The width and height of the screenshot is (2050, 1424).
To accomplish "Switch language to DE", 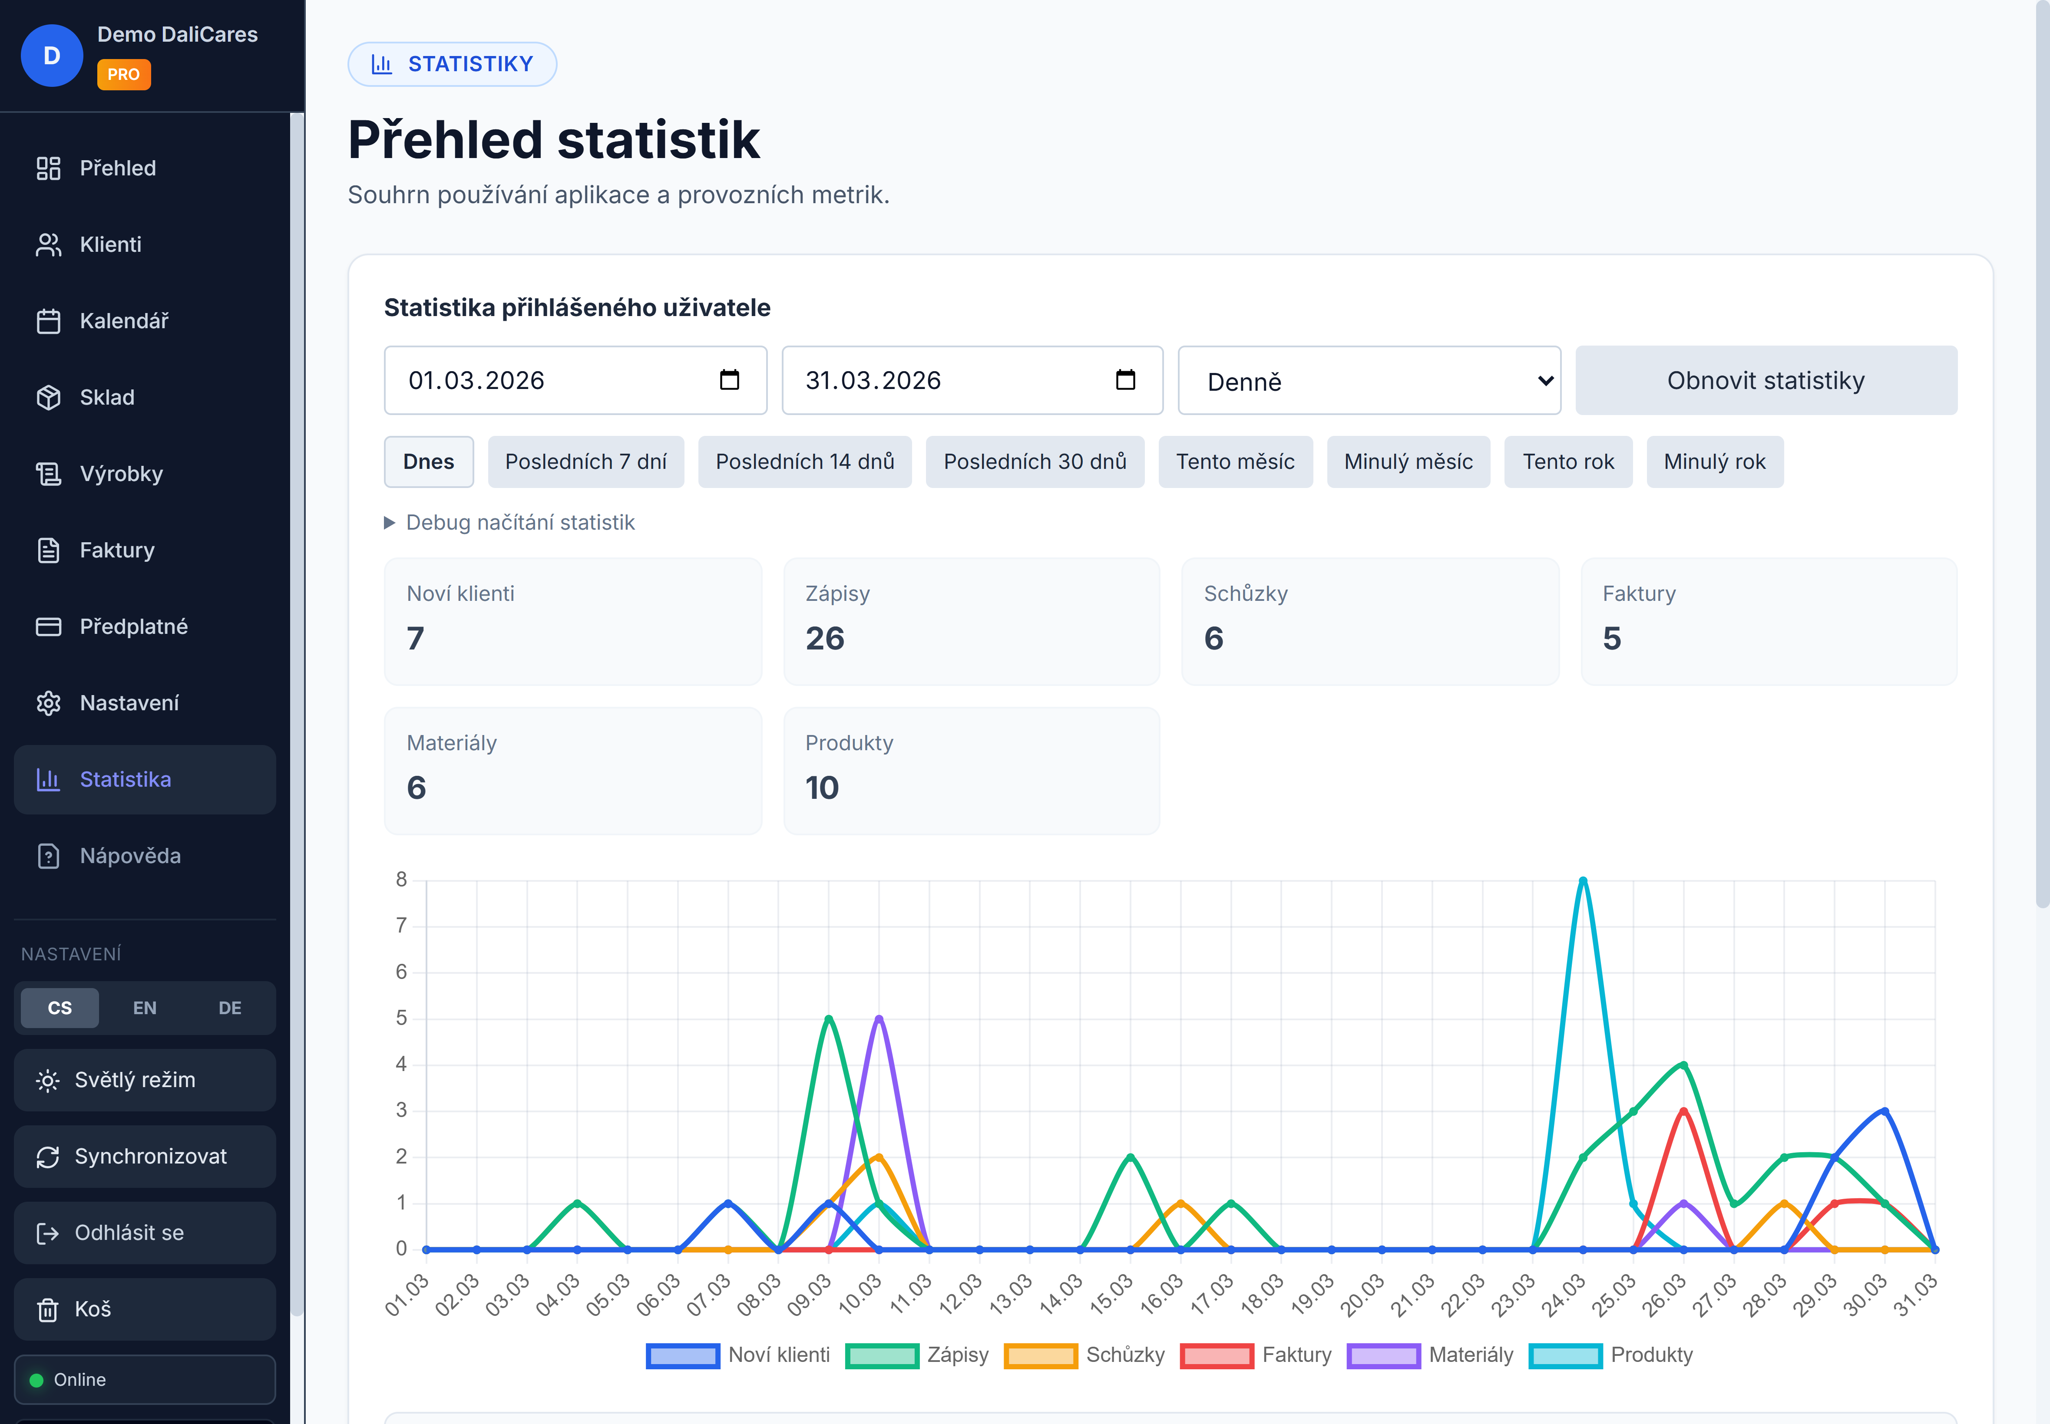I will coord(229,1007).
